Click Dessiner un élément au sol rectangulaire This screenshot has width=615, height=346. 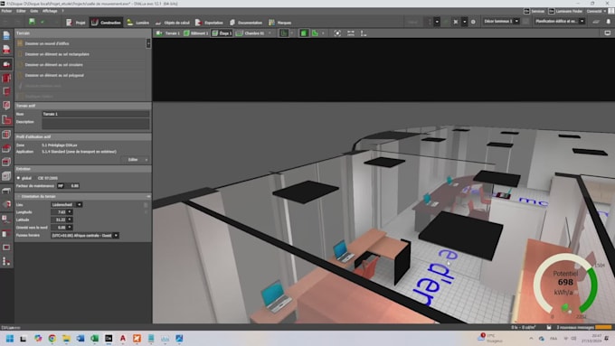tap(57, 54)
